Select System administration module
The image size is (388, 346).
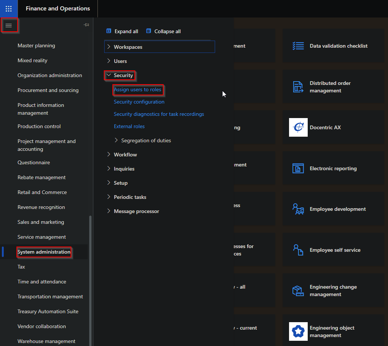44,252
